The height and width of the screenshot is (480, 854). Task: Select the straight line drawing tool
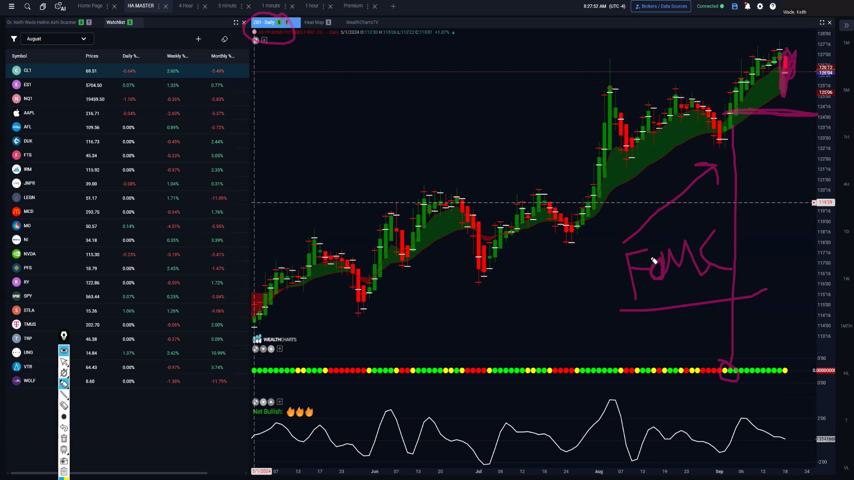64,395
